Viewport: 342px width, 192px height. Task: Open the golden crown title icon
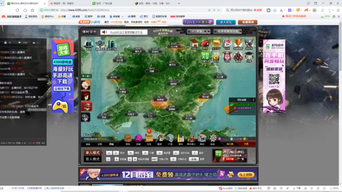point(216,57)
